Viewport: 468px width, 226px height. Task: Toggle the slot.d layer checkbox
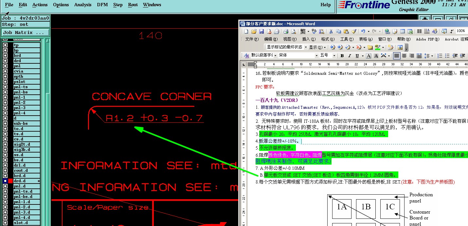(x=5, y=223)
